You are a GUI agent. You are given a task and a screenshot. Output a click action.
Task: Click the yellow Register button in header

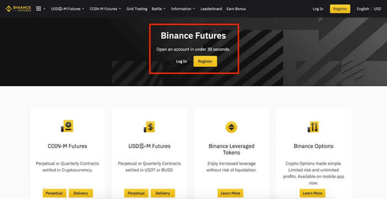(340, 9)
